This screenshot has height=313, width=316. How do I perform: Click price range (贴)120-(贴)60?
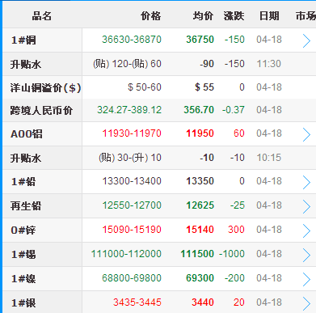coord(127,64)
